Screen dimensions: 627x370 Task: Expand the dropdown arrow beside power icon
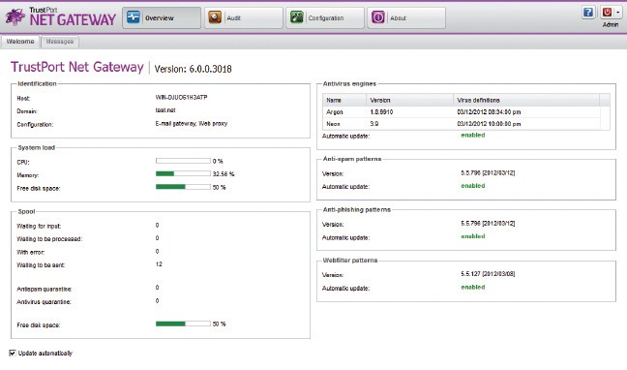[x=617, y=12]
